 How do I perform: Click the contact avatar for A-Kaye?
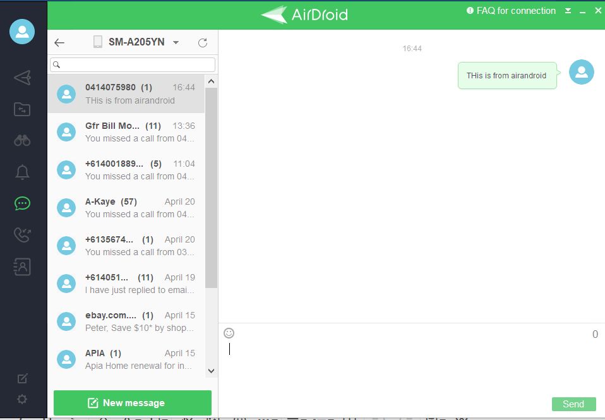tap(66, 208)
